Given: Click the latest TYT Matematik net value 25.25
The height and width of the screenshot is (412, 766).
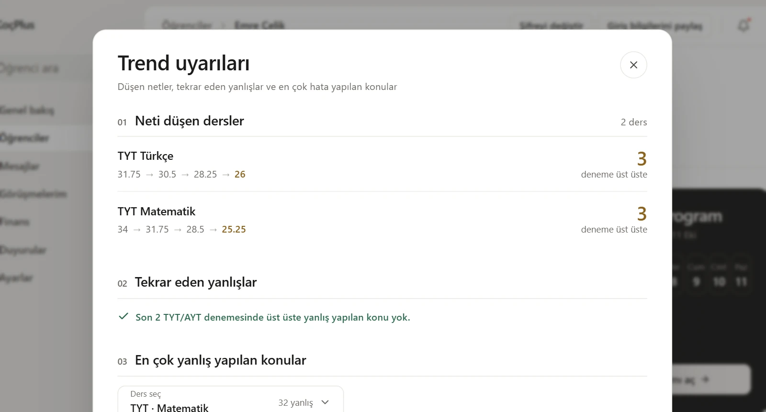Looking at the screenshot, I should click(234, 230).
